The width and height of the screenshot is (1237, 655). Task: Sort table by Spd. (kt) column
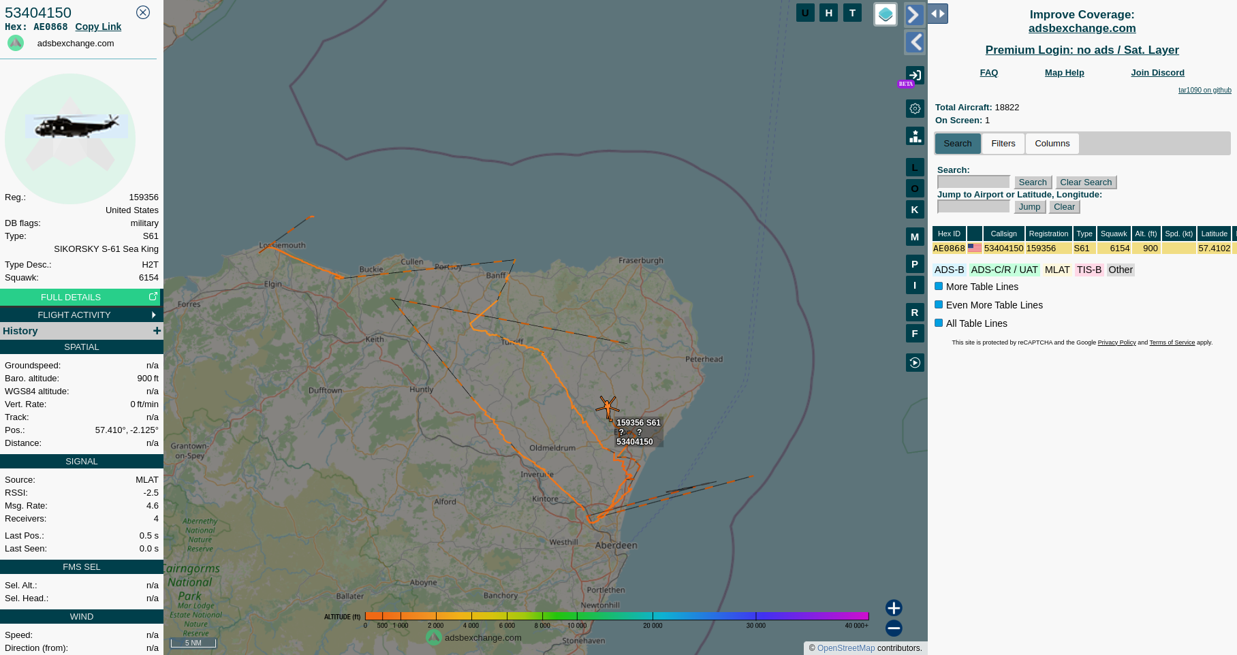tap(1178, 234)
